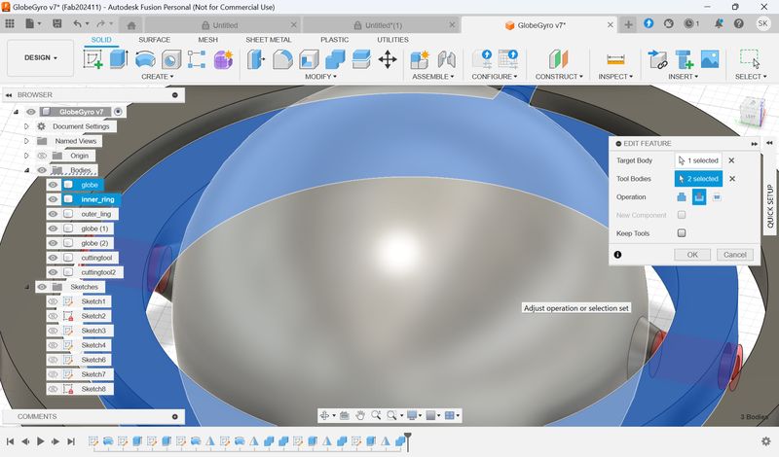
Task: Open the ASSEMBLE dropdown menu
Action: click(x=433, y=77)
